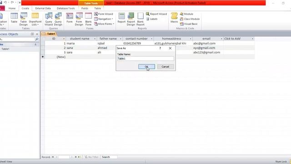Close the Save As dialog with X
The height and width of the screenshot is (164, 291).
[170, 48]
